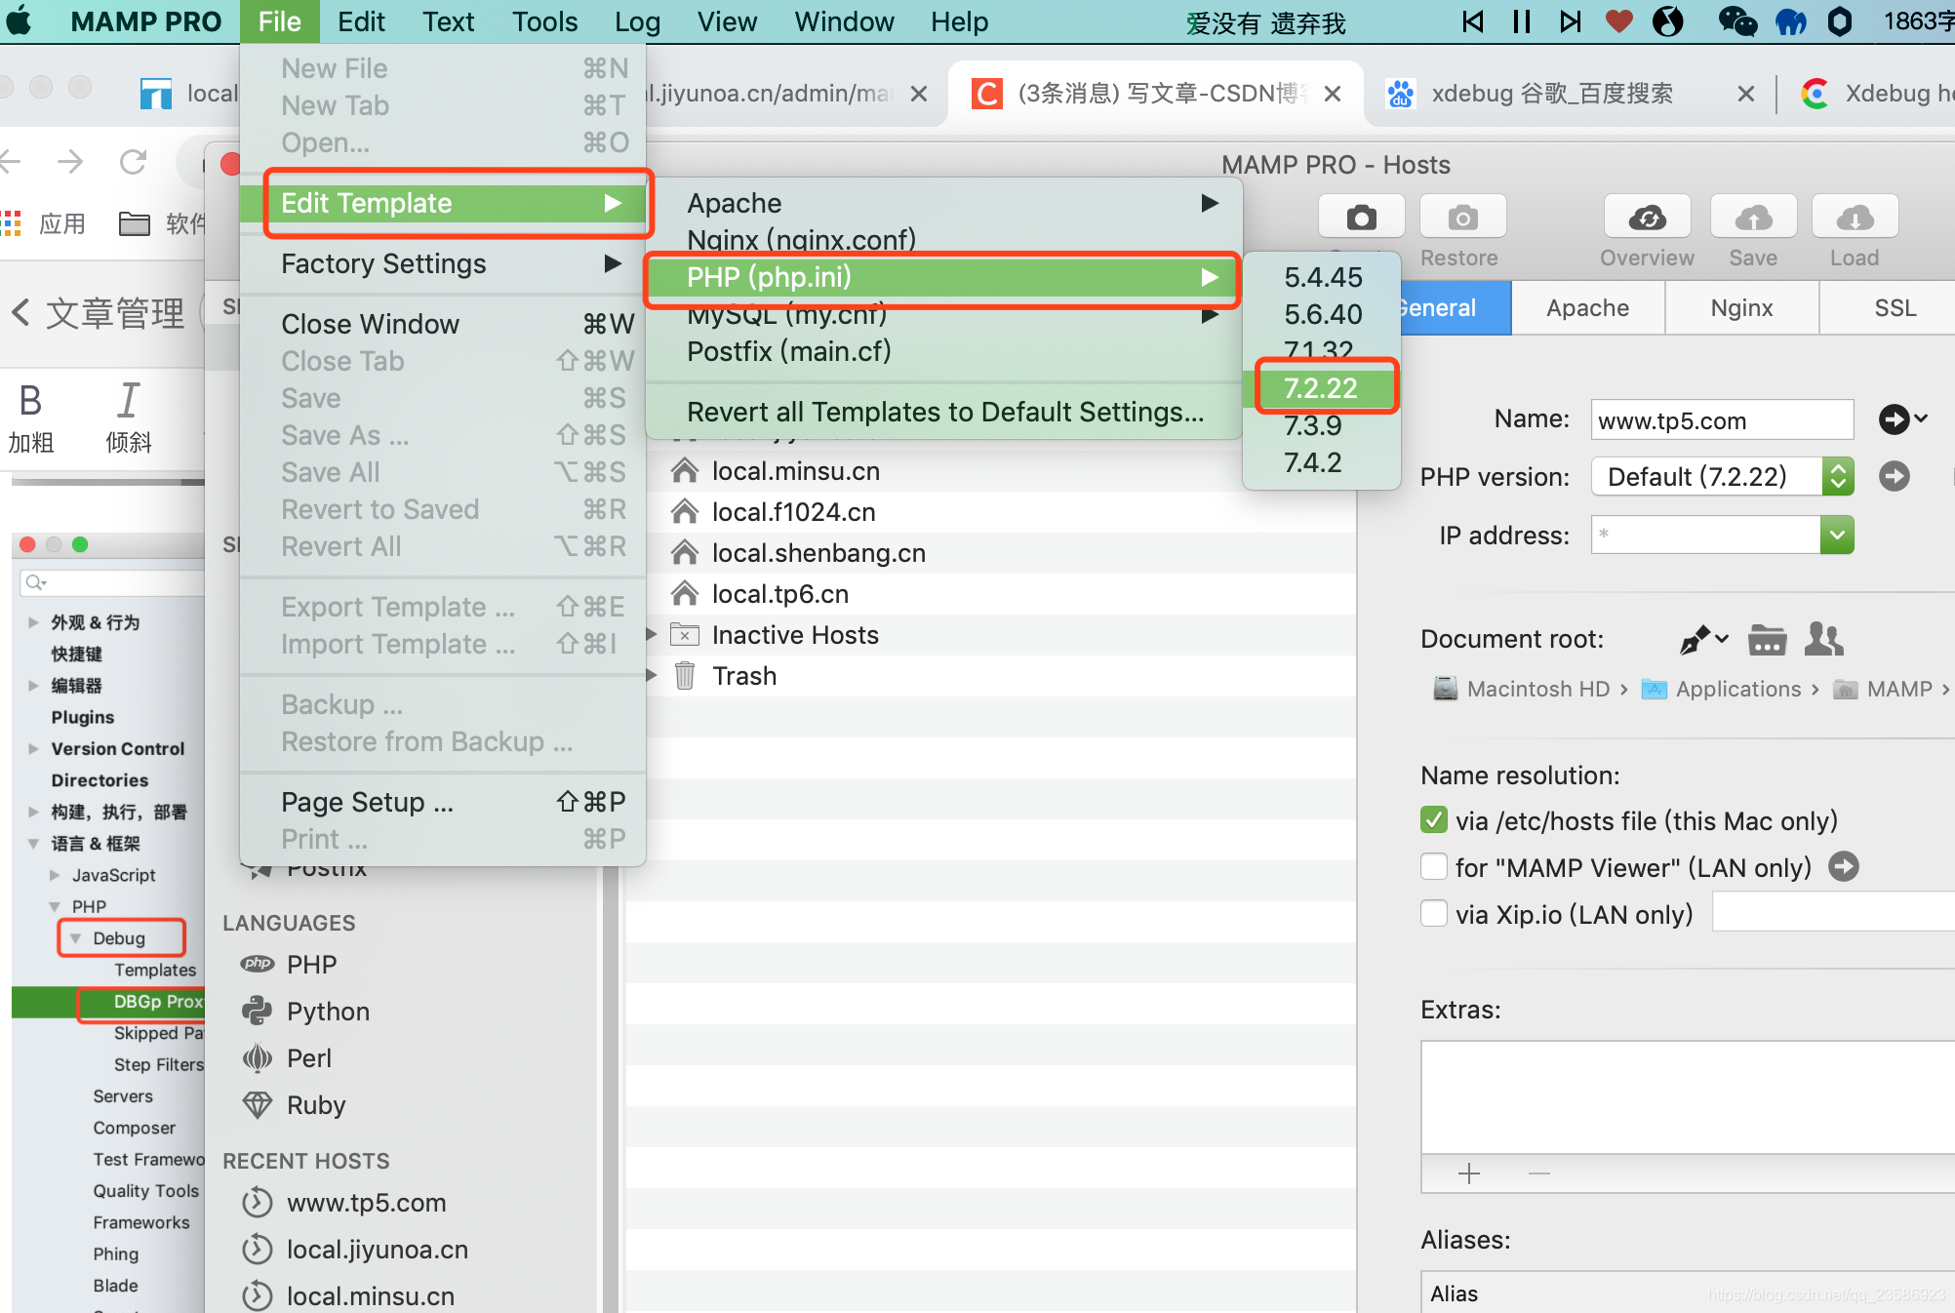The height and width of the screenshot is (1313, 1955).
Task: Click the Applications folder in Document root path
Action: (x=1722, y=689)
